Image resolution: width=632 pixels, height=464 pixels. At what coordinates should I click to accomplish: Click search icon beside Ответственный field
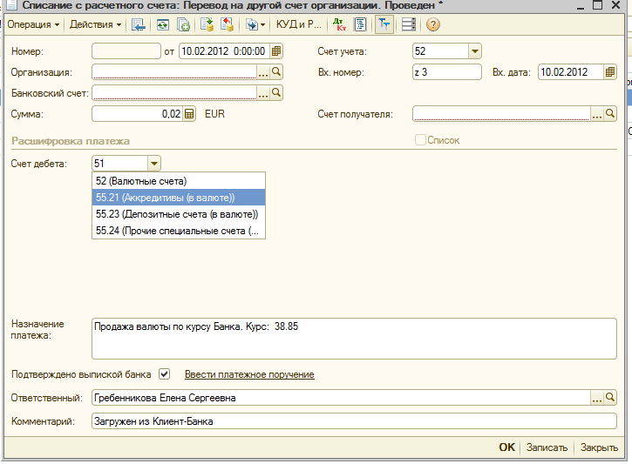(610, 398)
